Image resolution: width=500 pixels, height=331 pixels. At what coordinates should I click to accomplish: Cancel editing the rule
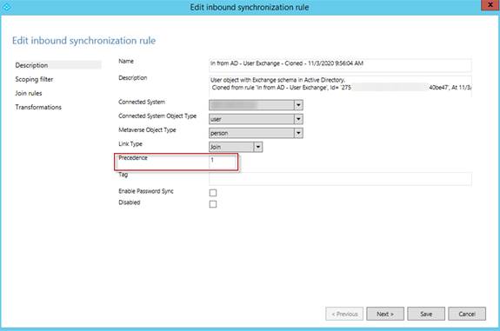[467, 314]
